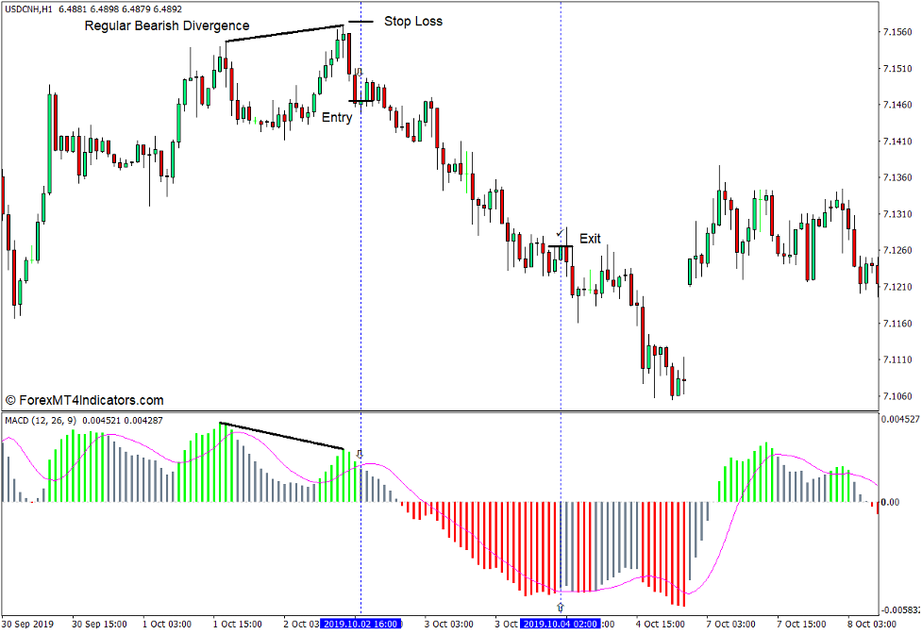
Task: Click the Regular Bearish Divergence text label
Action: click(165, 25)
